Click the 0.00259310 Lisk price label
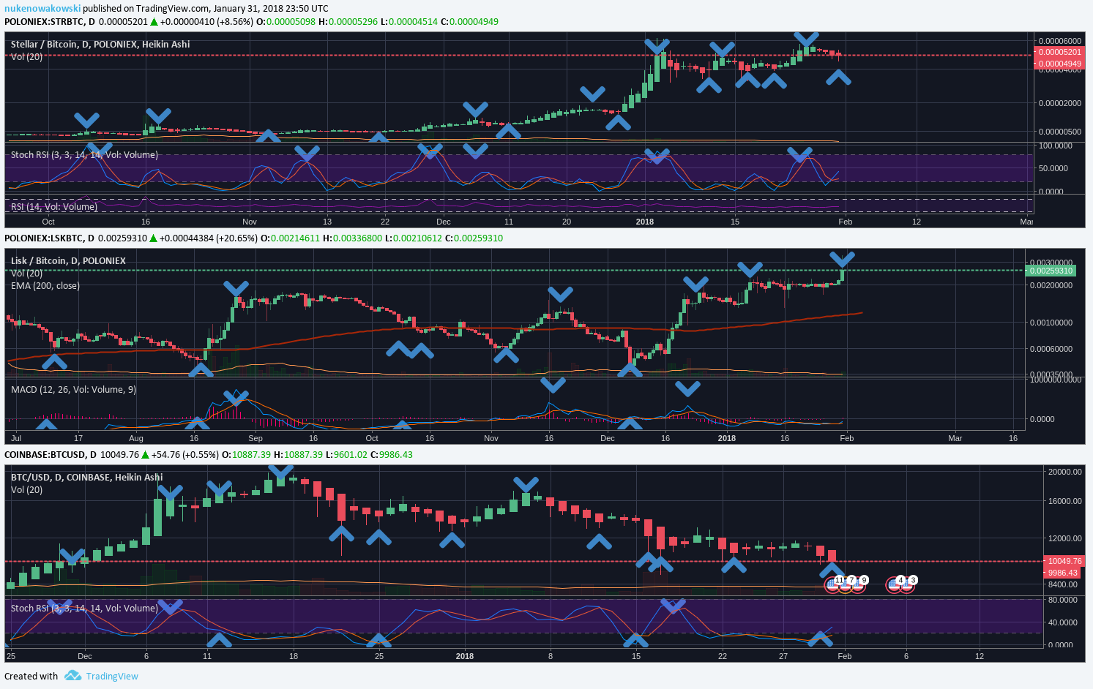This screenshot has width=1093, height=689. 1051,271
